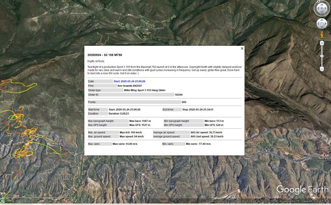The image size is (331, 205).
Task: Pan up using the Move joystick arrow
Action: tap(322, 20)
